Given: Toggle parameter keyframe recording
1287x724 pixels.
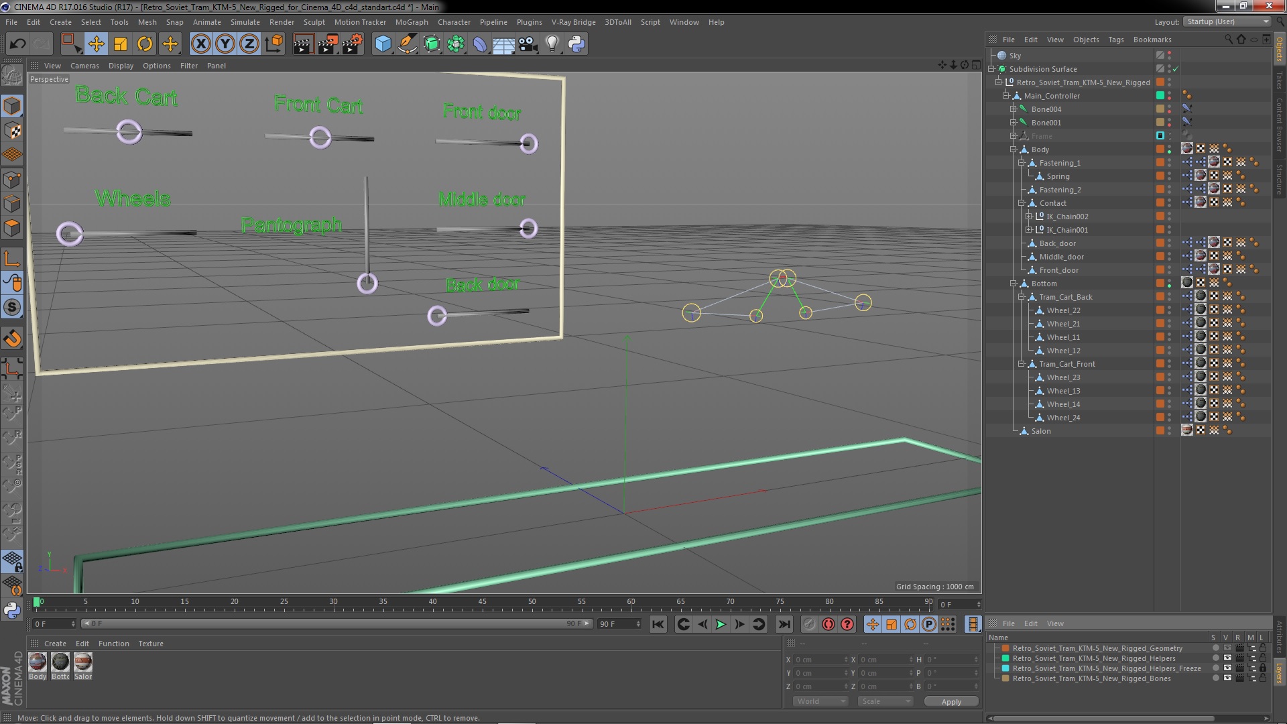Looking at the screenshot, I should tap(929, 624).
